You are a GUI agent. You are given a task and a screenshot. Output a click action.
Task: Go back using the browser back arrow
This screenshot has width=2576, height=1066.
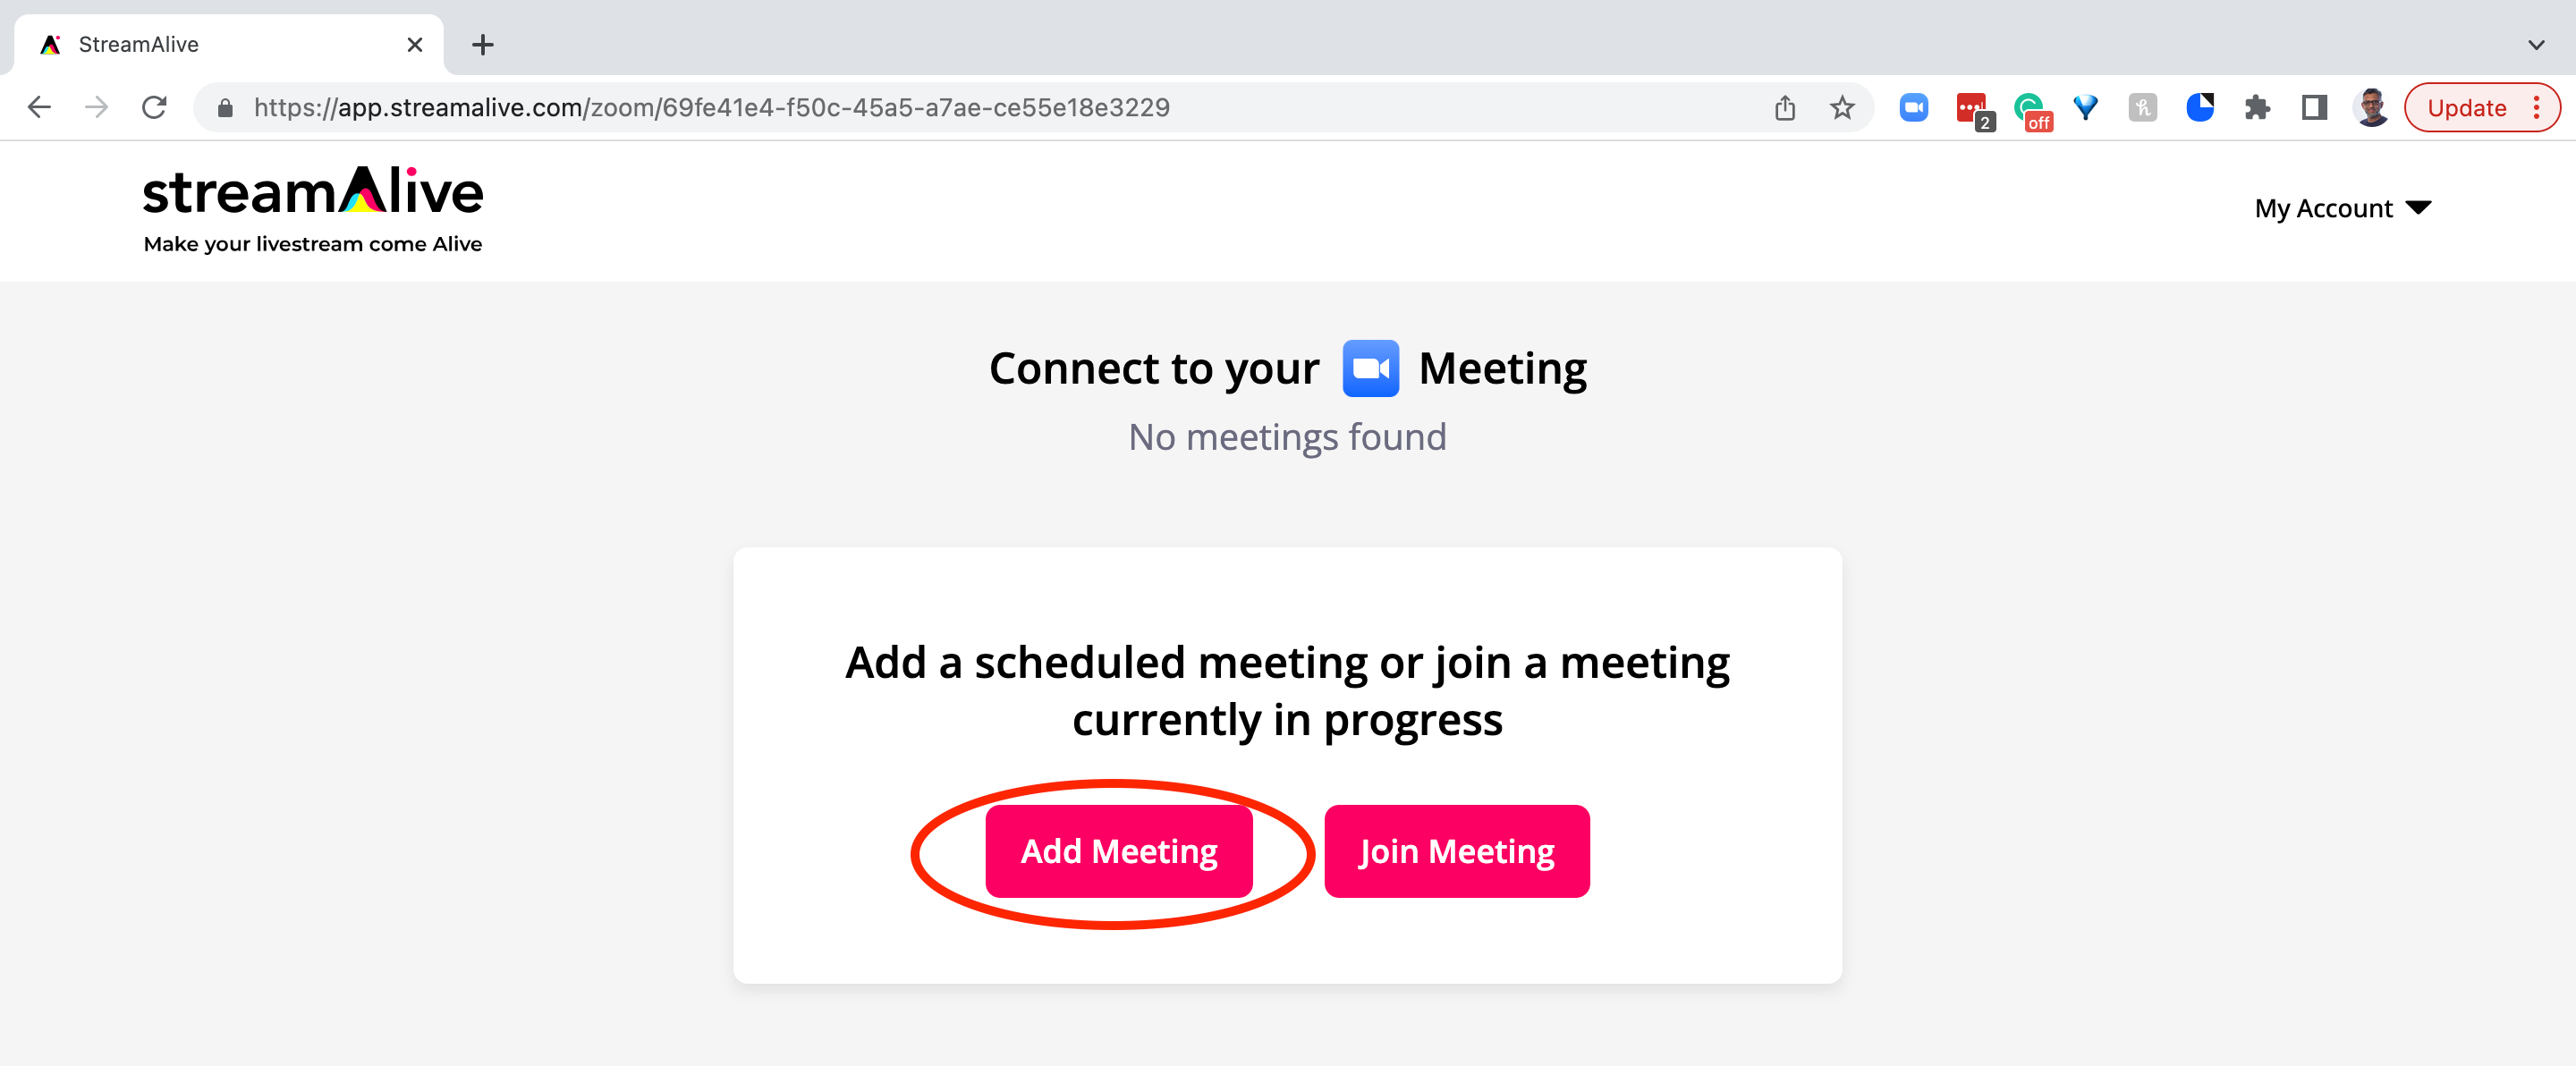[39, 107]
